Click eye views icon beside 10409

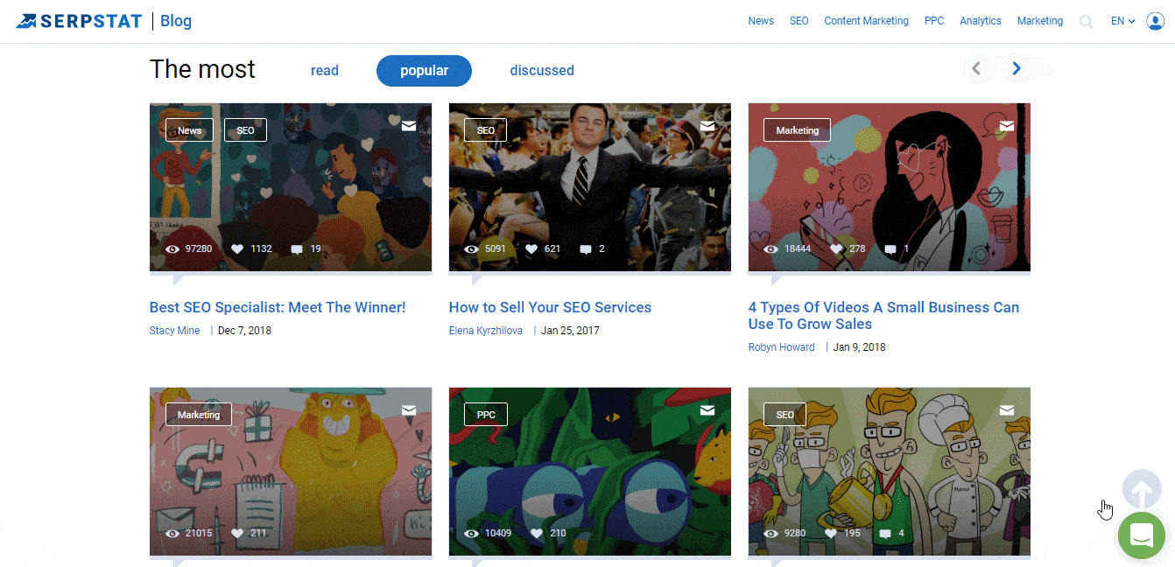472,533
